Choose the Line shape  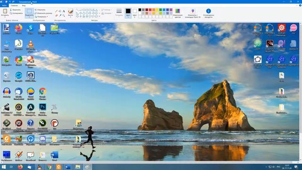tap(77, 10)
